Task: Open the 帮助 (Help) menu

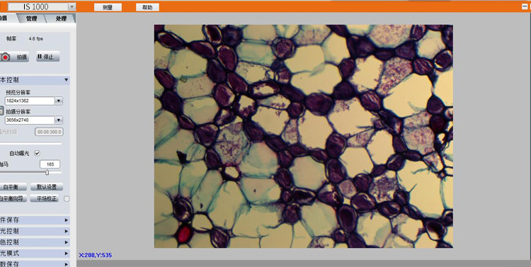Action: point(147,7)
